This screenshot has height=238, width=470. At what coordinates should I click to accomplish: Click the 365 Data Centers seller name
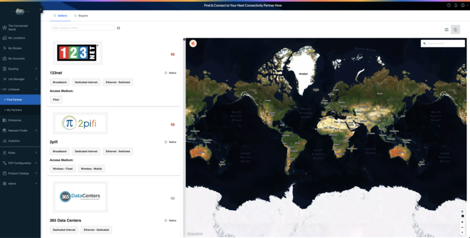[x=65, y=220]
